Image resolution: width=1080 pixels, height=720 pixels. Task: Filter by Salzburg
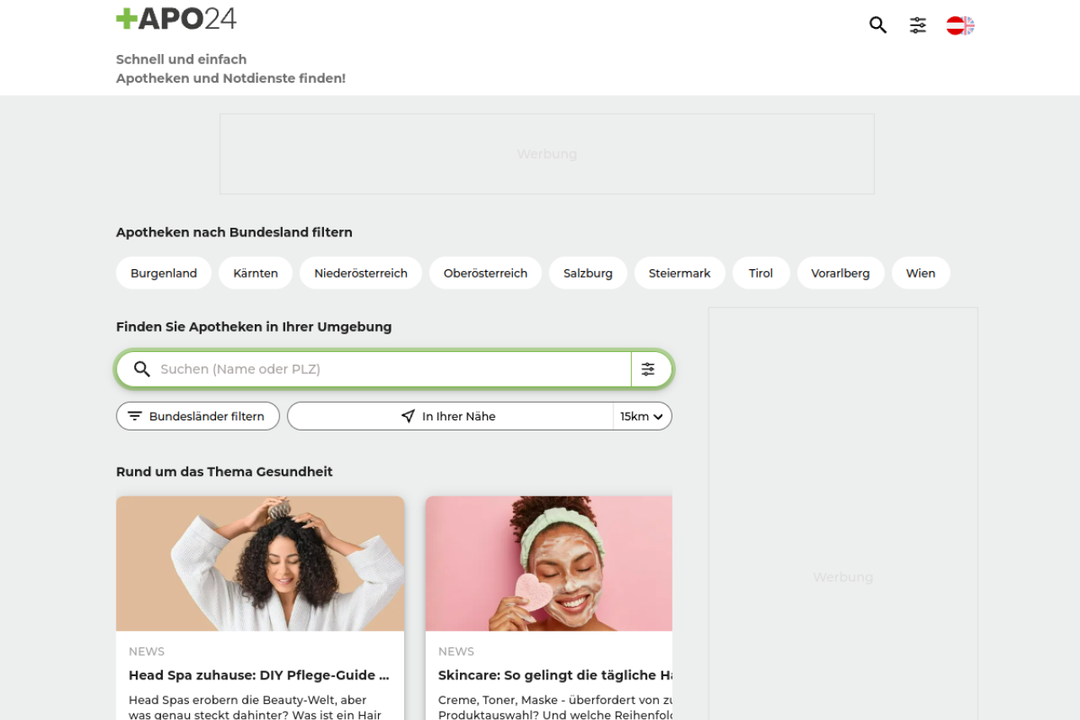point(588,273)
